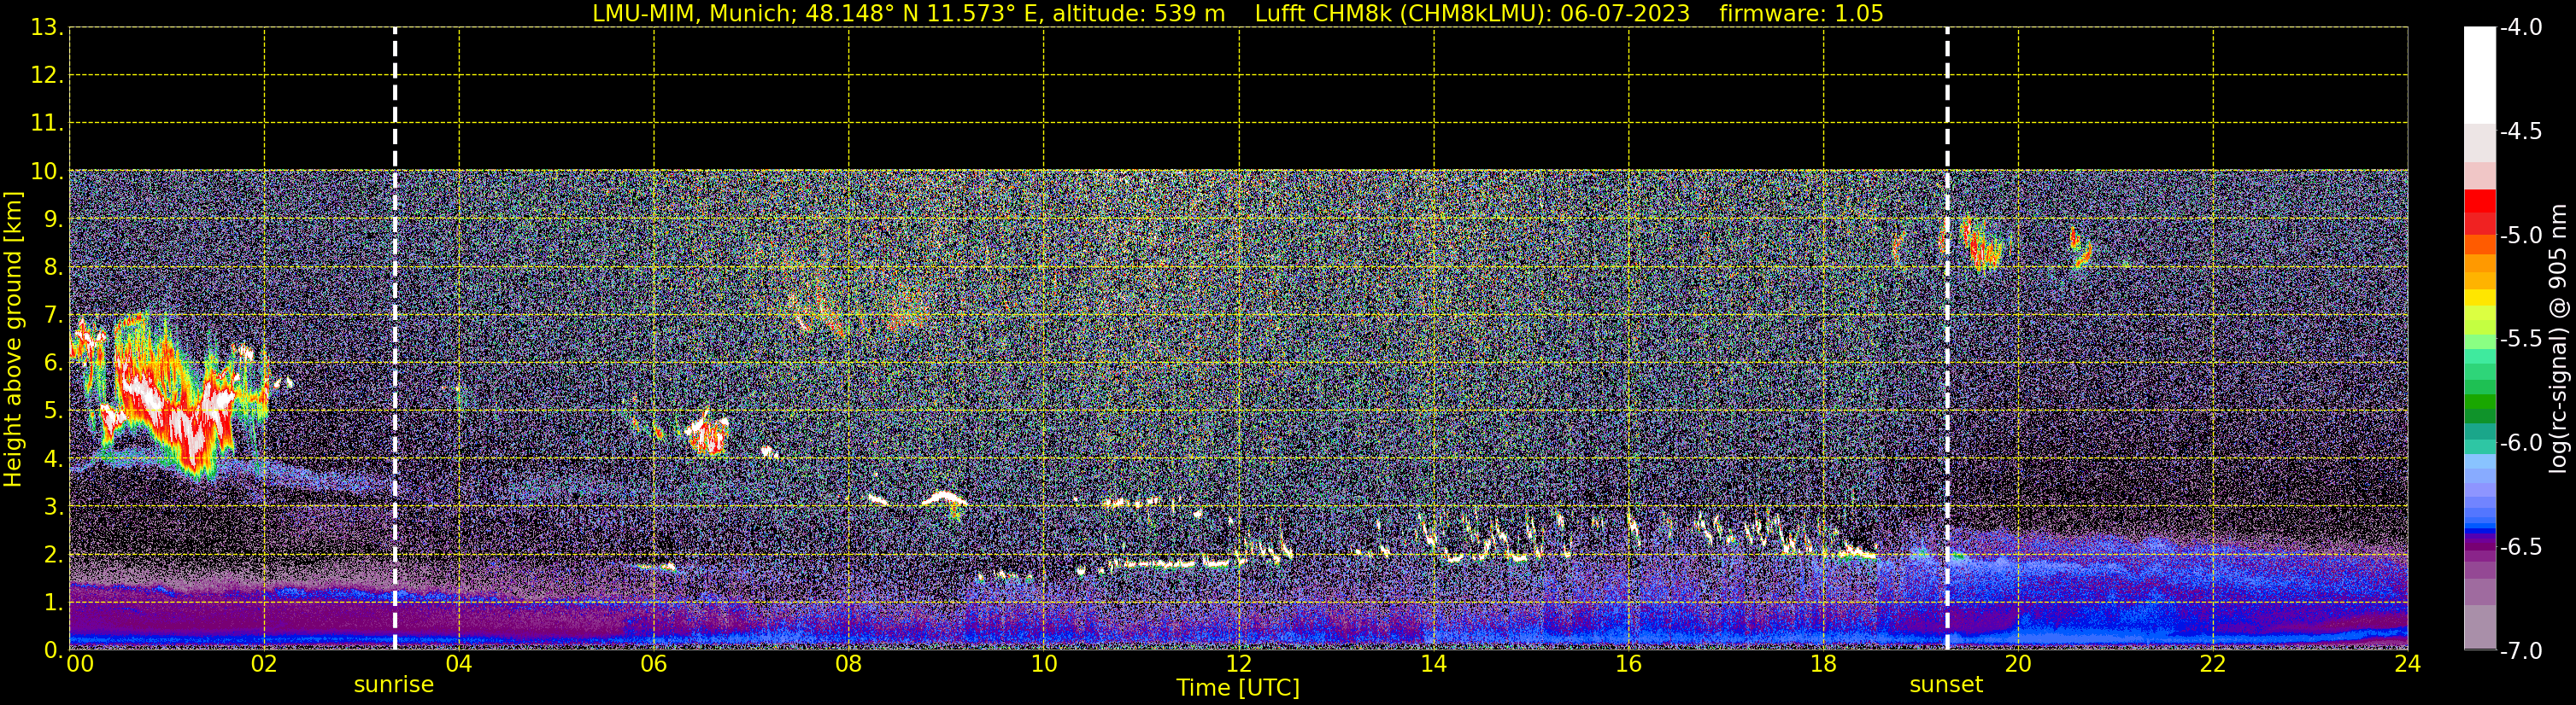
Task: Click the '12.' tick on the height axis
Action: tap(46, 76)
